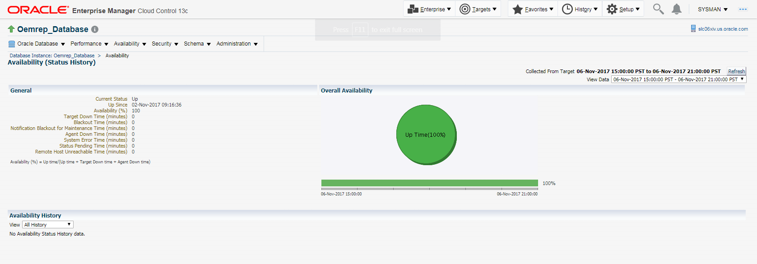The width and height of the screenshot is (757, 264).
Task: Expand the Targets dropdown
Action: tap(494, 9)
